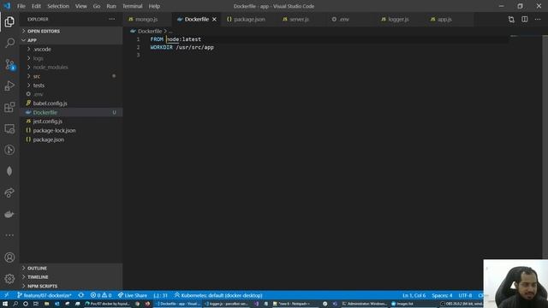The height and width of the screenshot is (308, 548).
Task: Select Dockerfile in the Explorer tree
Action: (x=71, y=112)
